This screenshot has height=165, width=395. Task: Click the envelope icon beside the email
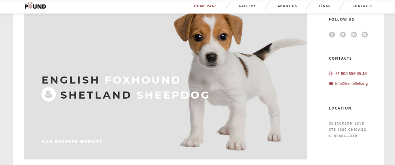pyautogui.click(x=331, y=83)
